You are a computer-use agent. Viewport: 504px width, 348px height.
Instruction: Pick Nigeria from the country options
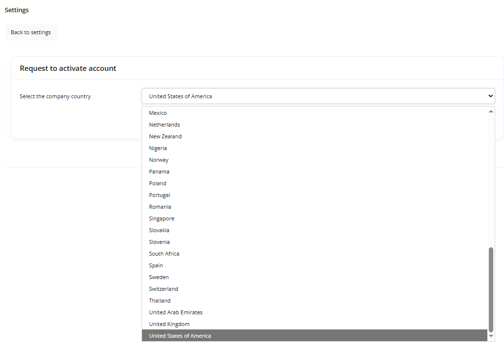point(158,148)
